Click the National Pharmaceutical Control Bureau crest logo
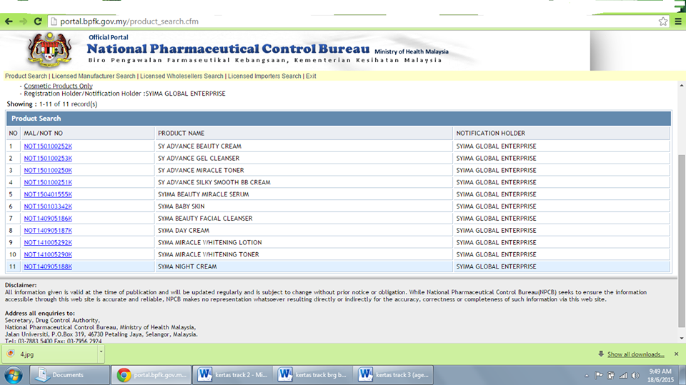 coord(50,50)
